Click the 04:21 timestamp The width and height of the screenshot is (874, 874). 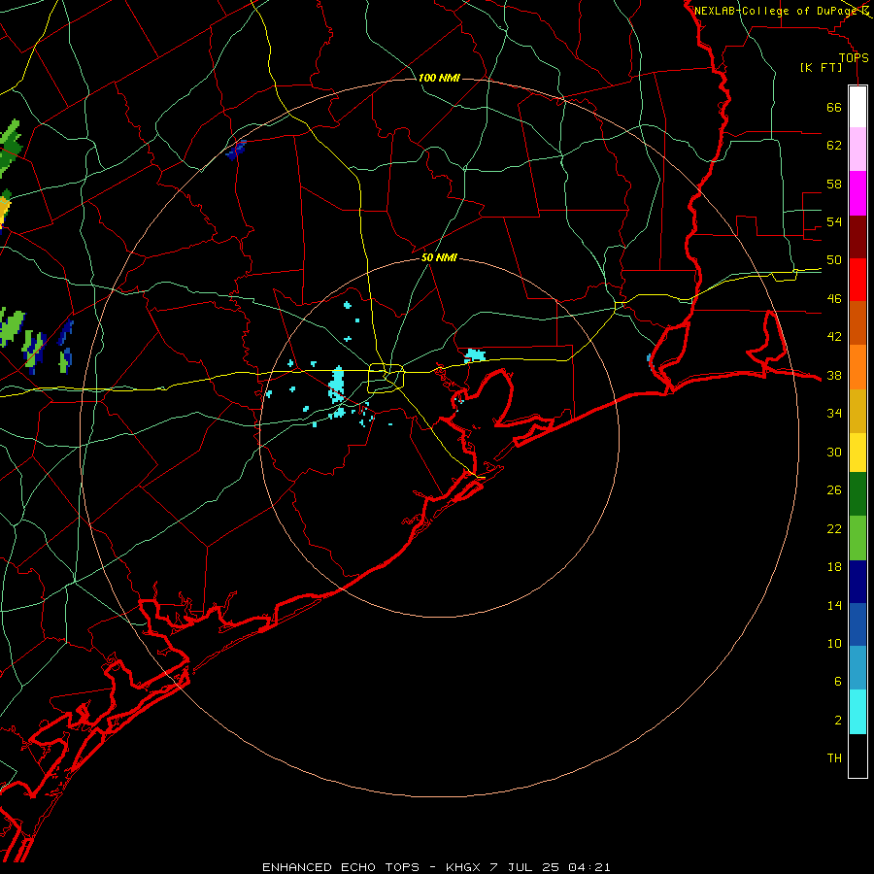(589, 867)
